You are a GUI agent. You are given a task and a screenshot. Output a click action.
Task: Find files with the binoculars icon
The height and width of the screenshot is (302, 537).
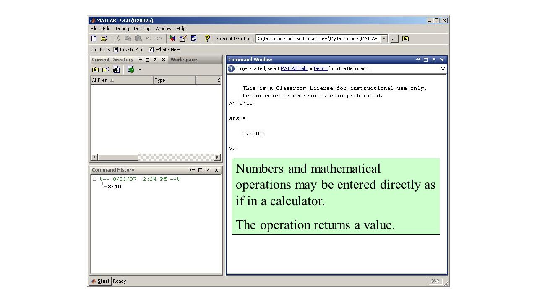point(116,70)
